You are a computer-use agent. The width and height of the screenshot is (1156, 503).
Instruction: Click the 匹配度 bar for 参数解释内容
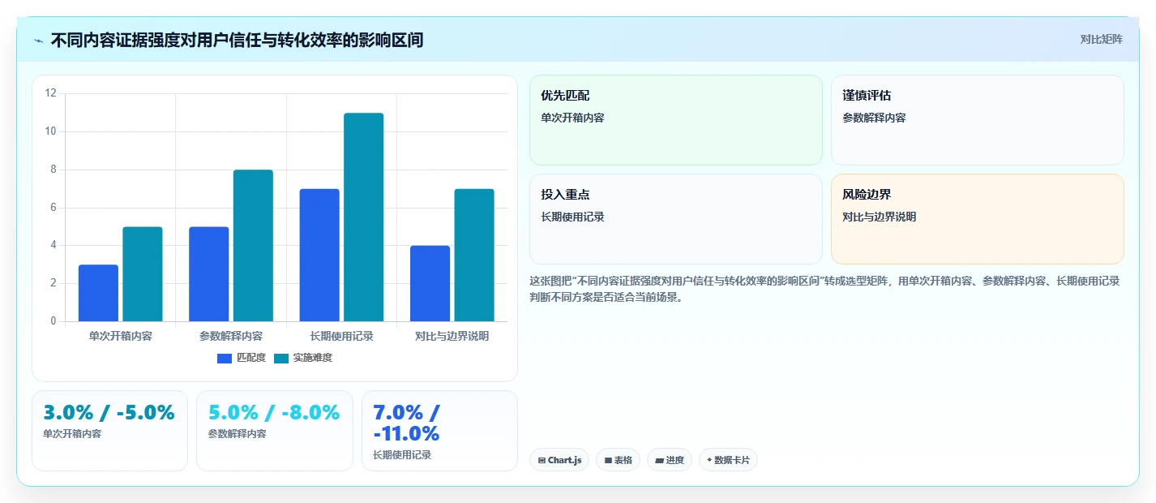coord(209,274)
